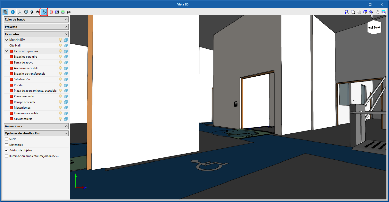This screenshot has height=202, width=389.
Task: Activate the pan hand tool
Action: point(377,12)
